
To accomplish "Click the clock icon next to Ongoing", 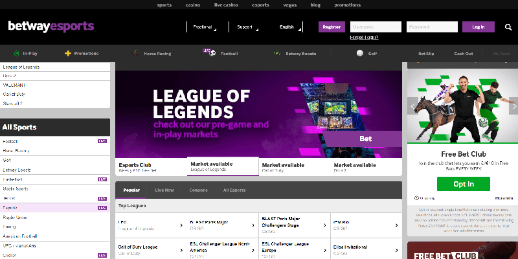I will [x=416, y=198].
